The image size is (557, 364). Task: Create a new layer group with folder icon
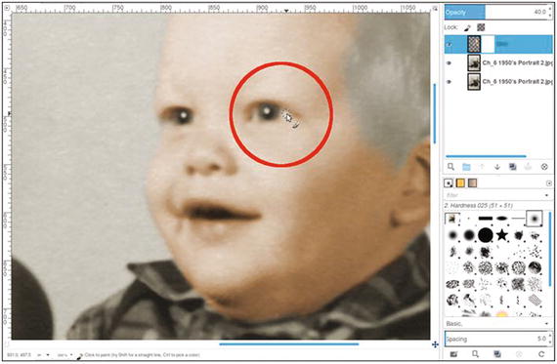pos(466,167)
